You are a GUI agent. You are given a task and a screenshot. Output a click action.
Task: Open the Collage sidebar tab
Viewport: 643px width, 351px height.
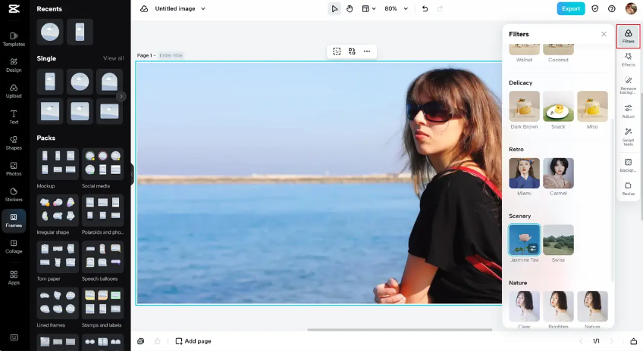click(x=14, y=247)
